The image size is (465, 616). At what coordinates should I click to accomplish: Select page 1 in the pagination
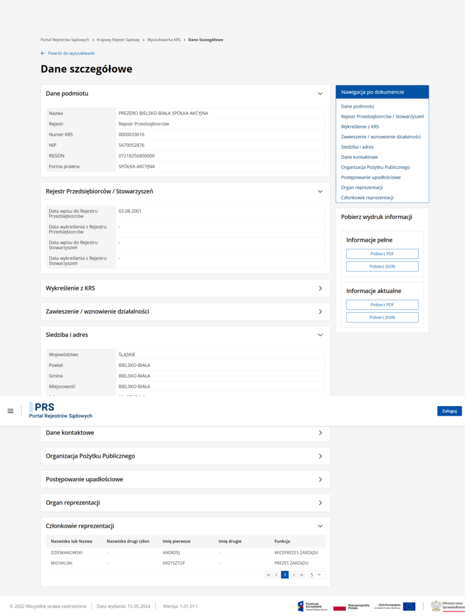point(285,574)
